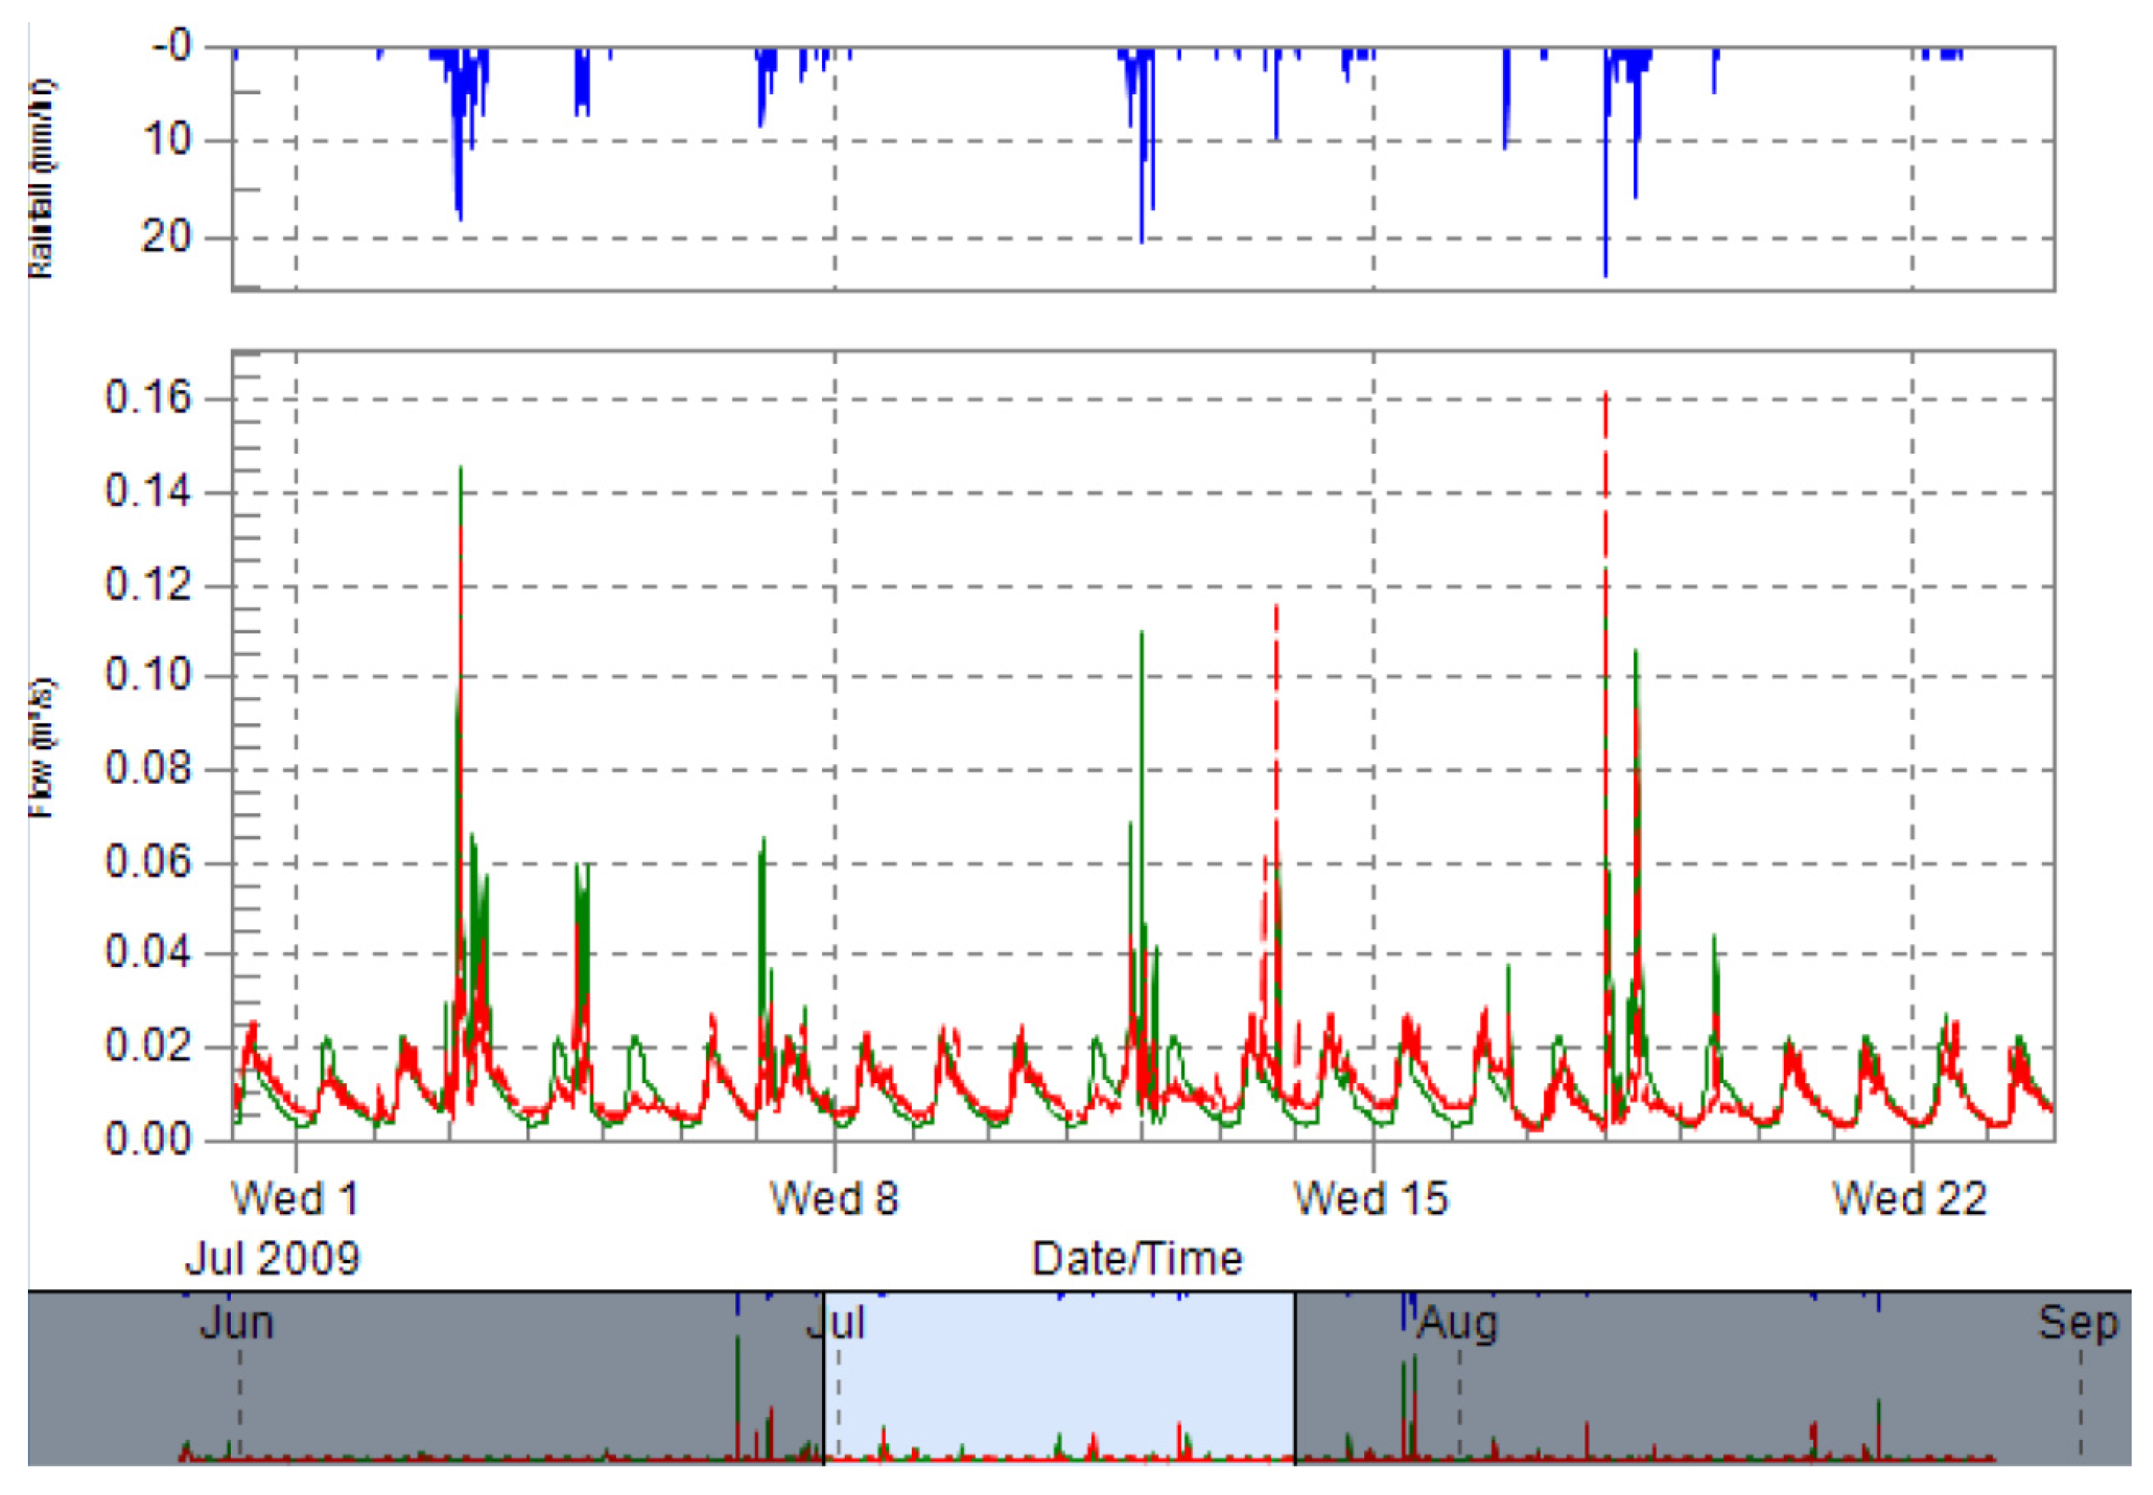Viewport: 2153px width, 1495px height.
Task: Click the 20 rainfall axis tick label
Action: click(x=165, y=236)
